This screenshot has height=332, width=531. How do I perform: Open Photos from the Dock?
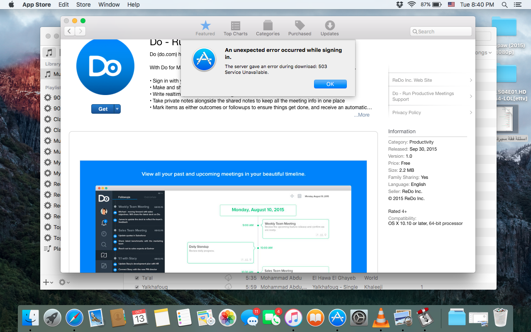coord(228,318)
